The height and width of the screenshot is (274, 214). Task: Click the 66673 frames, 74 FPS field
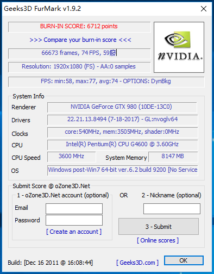(x=79, y=53)
